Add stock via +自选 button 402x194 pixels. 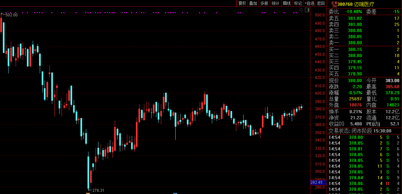click(x=309, y=3)
